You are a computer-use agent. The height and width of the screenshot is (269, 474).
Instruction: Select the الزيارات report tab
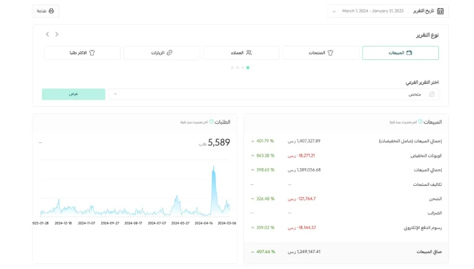click(162, 52)
